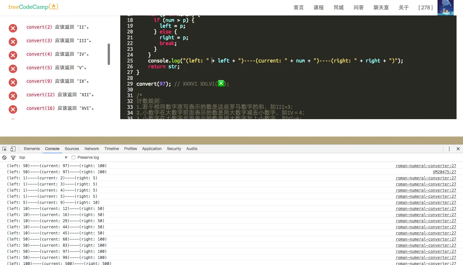Switch to the Application tab
Viewport: 463px width, 265px height.
pos(152,149)
